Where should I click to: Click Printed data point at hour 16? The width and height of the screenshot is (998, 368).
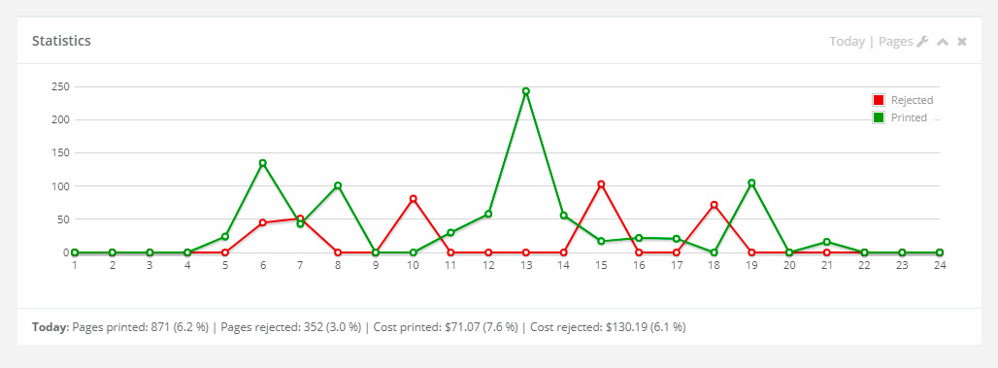click(x=639, y=238)
